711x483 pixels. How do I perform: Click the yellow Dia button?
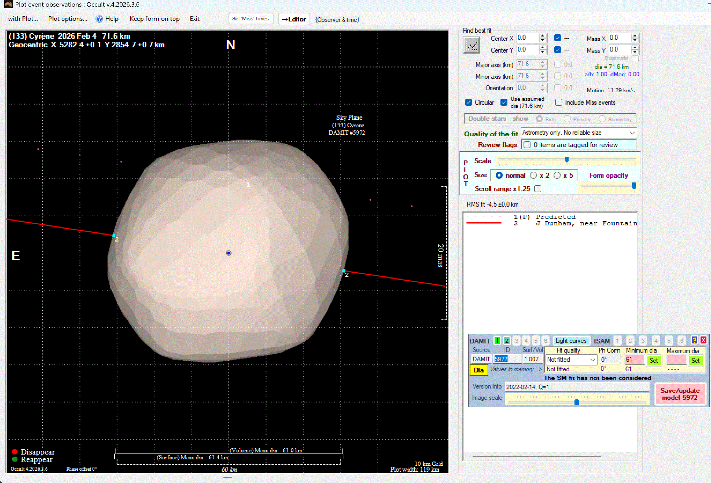tap(478, 370)
